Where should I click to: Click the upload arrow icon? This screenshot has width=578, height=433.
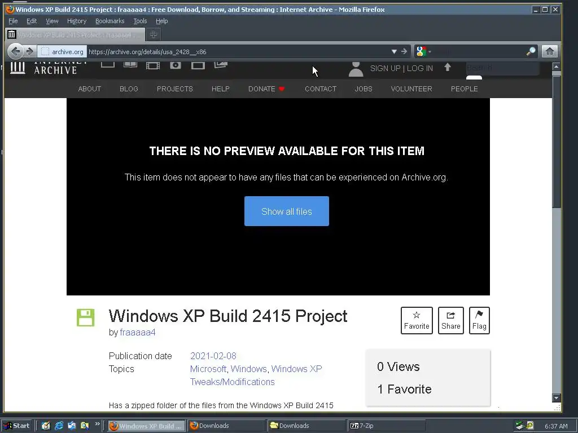coord(448,67)
